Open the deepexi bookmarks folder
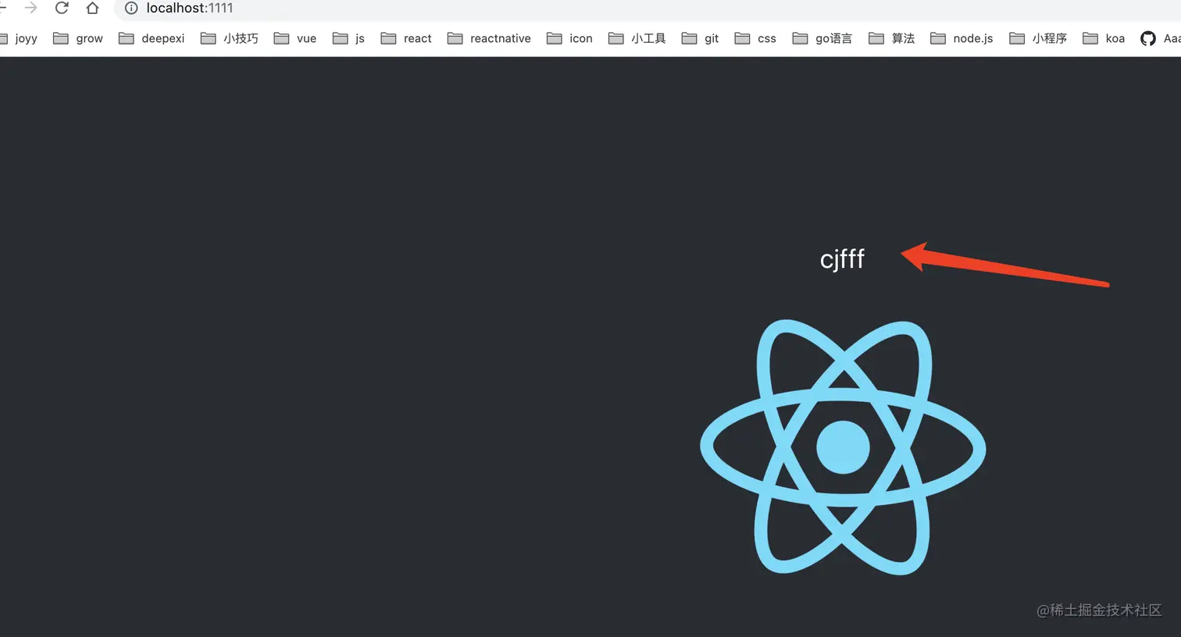 pos(152,38)
